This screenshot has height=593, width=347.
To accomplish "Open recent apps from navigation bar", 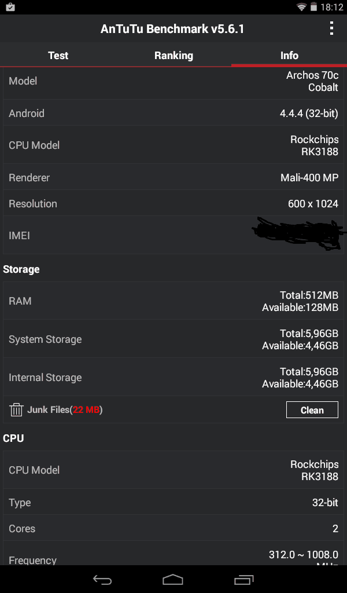I will 244,580.
